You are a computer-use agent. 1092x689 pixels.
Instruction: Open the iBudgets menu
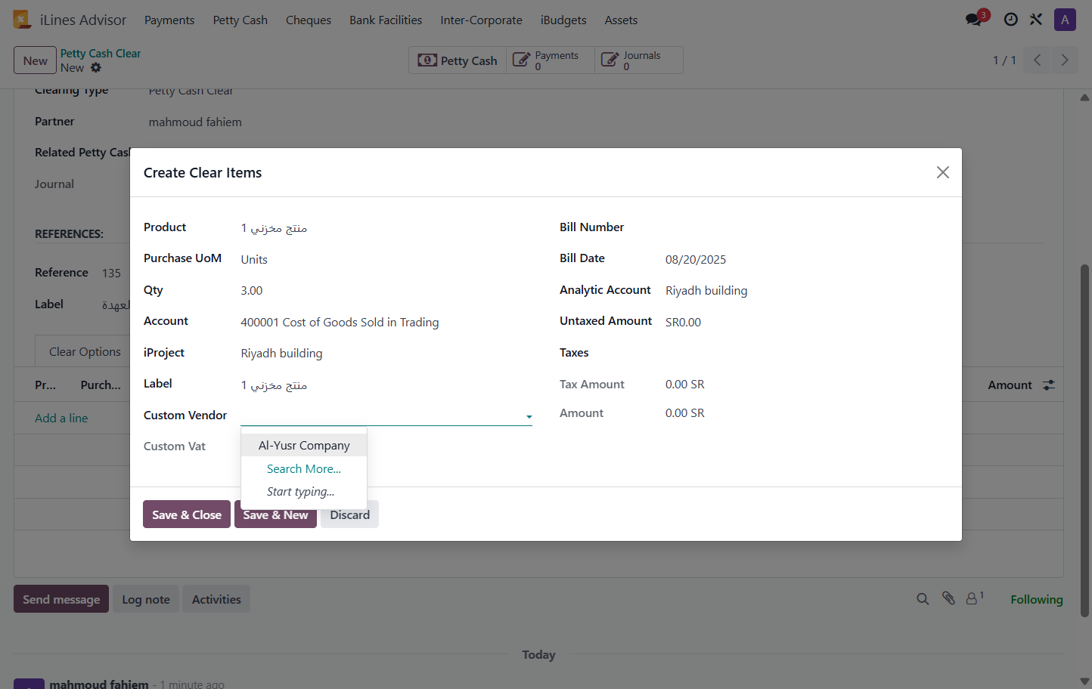click(563, 20)
